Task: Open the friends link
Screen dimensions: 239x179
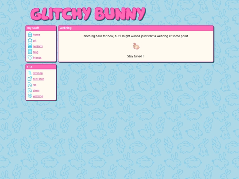Action: click(x=37, y=58)
